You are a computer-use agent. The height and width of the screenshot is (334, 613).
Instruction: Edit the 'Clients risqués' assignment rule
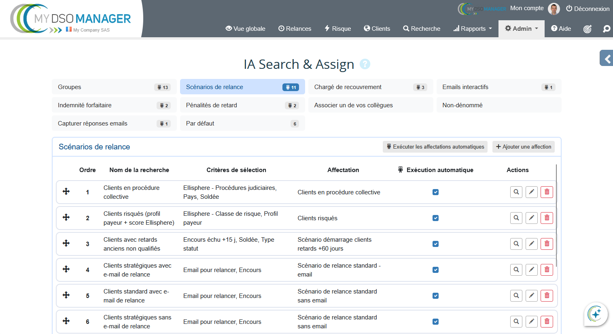(531, 218)
